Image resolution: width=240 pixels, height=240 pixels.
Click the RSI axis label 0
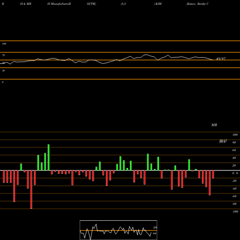point(2,82)
